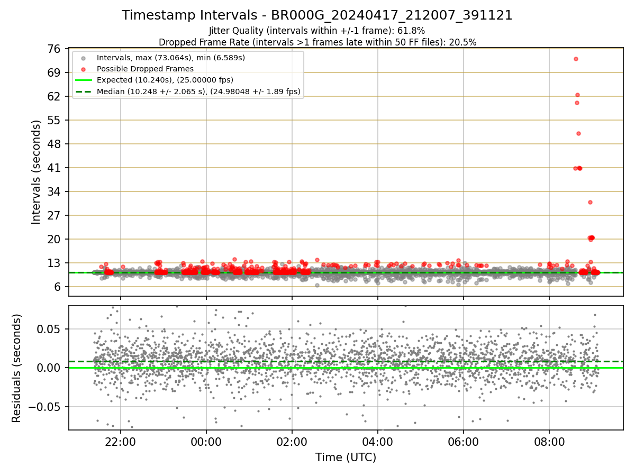Click the topmost red point near 73 seconds

pos(576,59)
